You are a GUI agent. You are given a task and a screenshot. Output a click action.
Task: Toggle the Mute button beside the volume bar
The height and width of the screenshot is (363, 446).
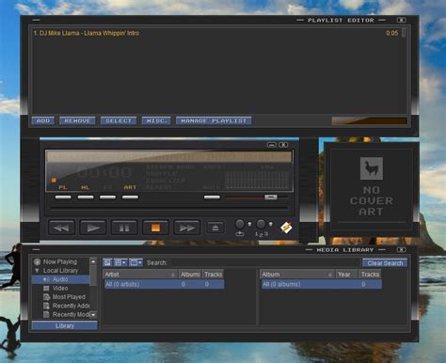click(212, 197)
